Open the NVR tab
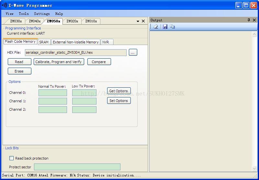The height and width of the screenshot is (180, 259). [107, 42]
